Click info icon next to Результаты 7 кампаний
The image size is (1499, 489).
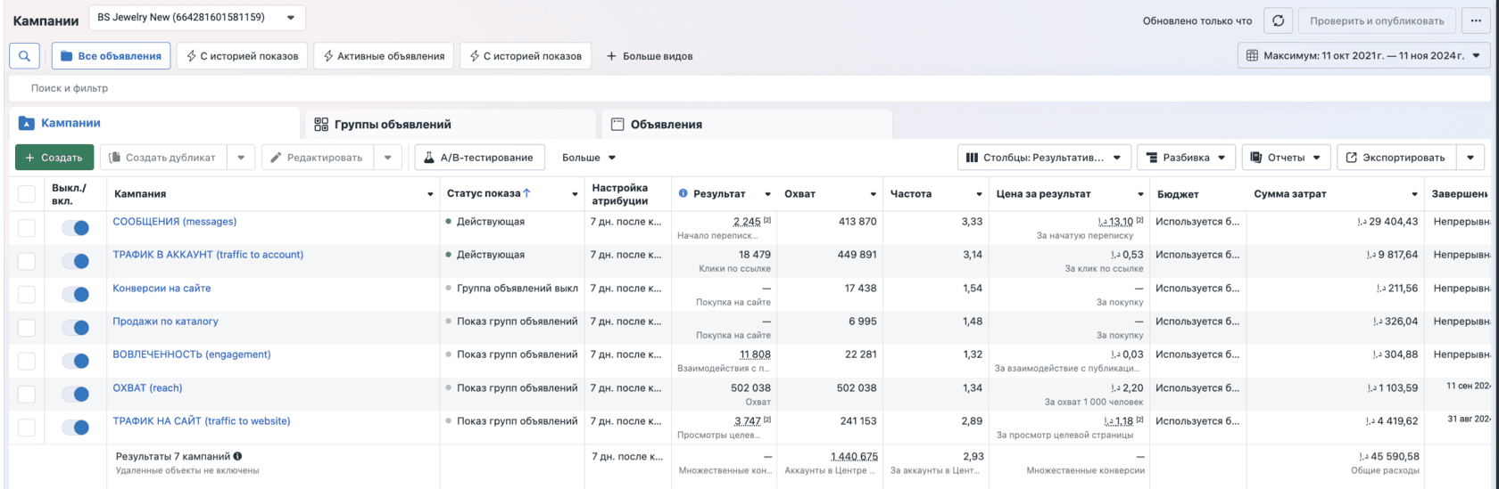tap(237, 456)
